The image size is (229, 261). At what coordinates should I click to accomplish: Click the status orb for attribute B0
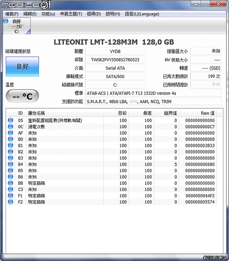pyautogui.click(x=11, y=139)
